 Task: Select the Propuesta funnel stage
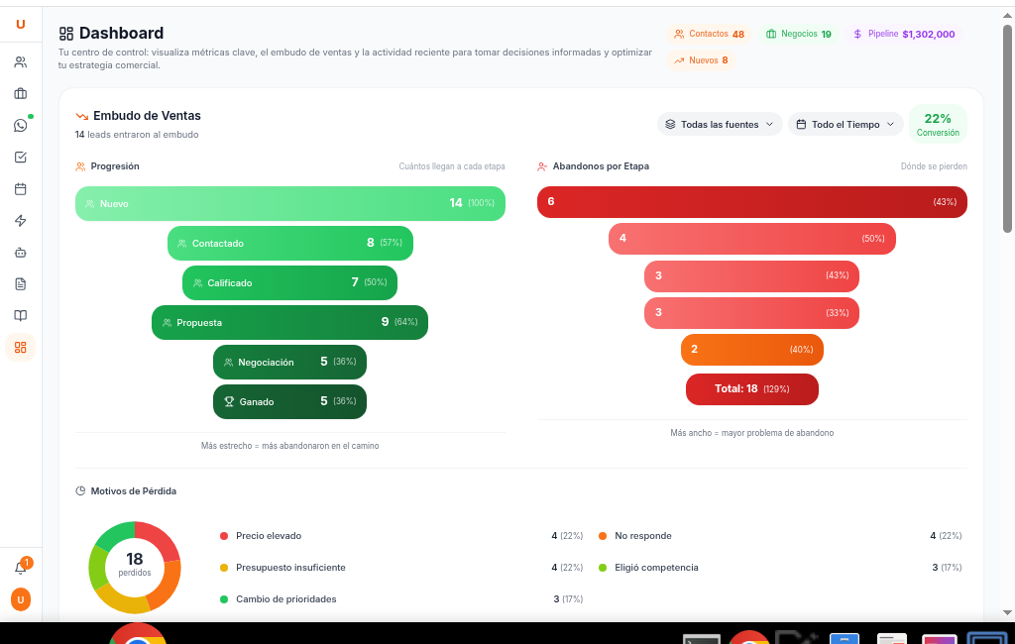click(290, 322)
